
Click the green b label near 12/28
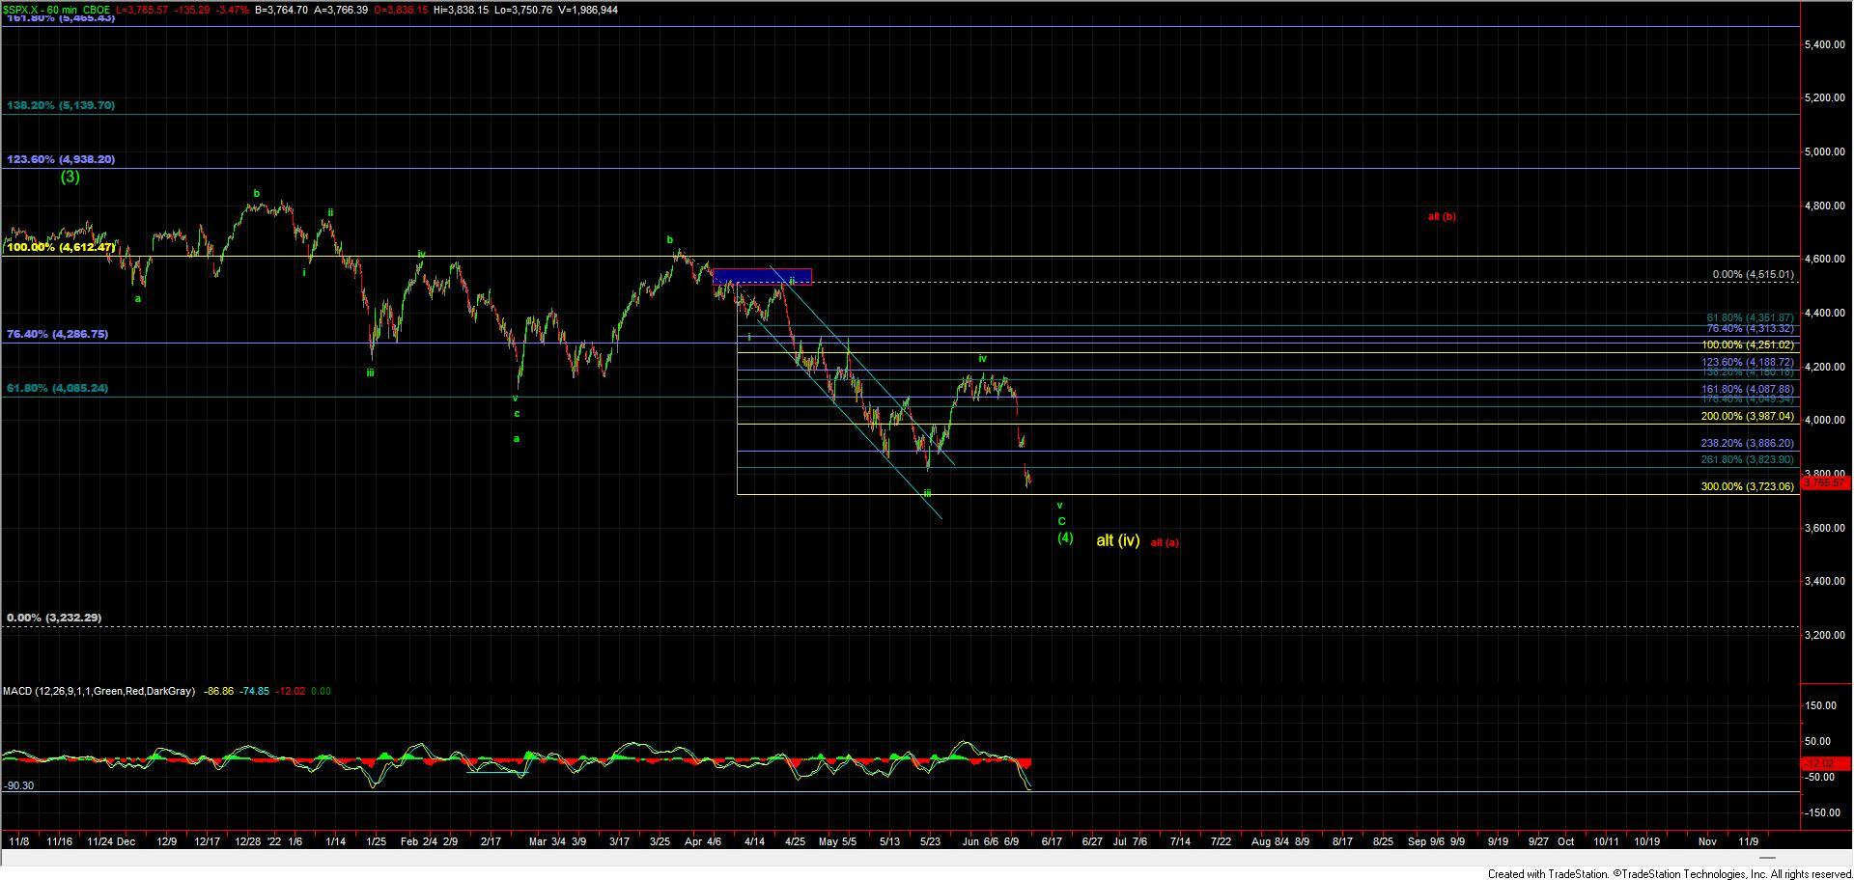click(257, 194)
